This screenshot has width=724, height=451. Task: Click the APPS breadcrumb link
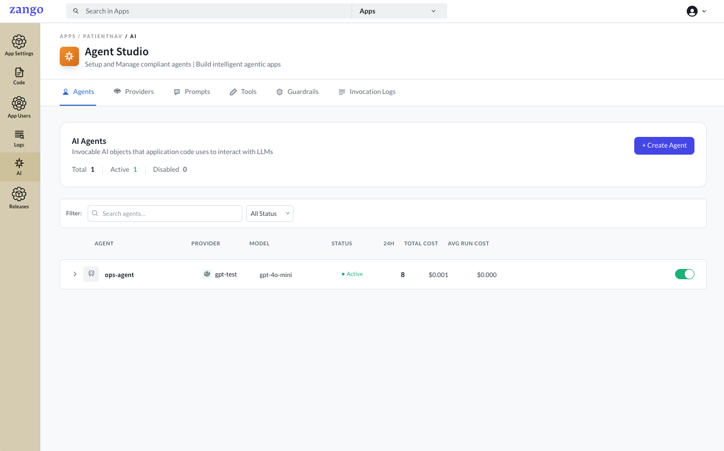[68, 37]
